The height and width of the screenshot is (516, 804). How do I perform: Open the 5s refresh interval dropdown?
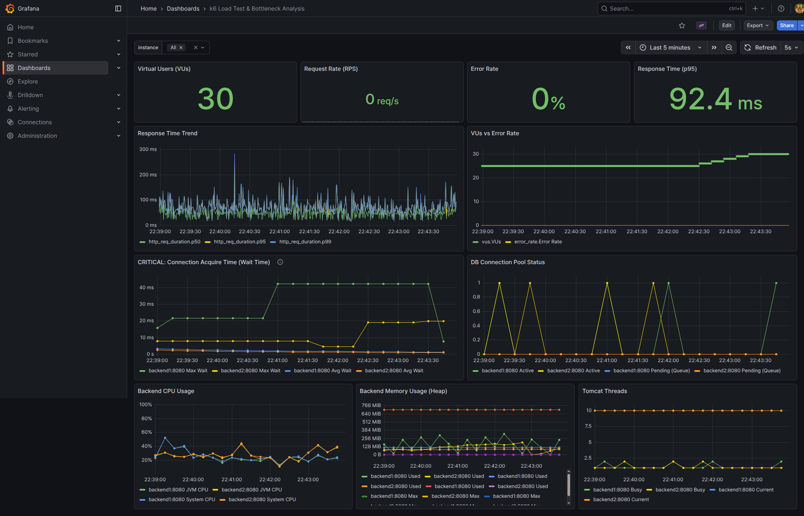(791, 47)
